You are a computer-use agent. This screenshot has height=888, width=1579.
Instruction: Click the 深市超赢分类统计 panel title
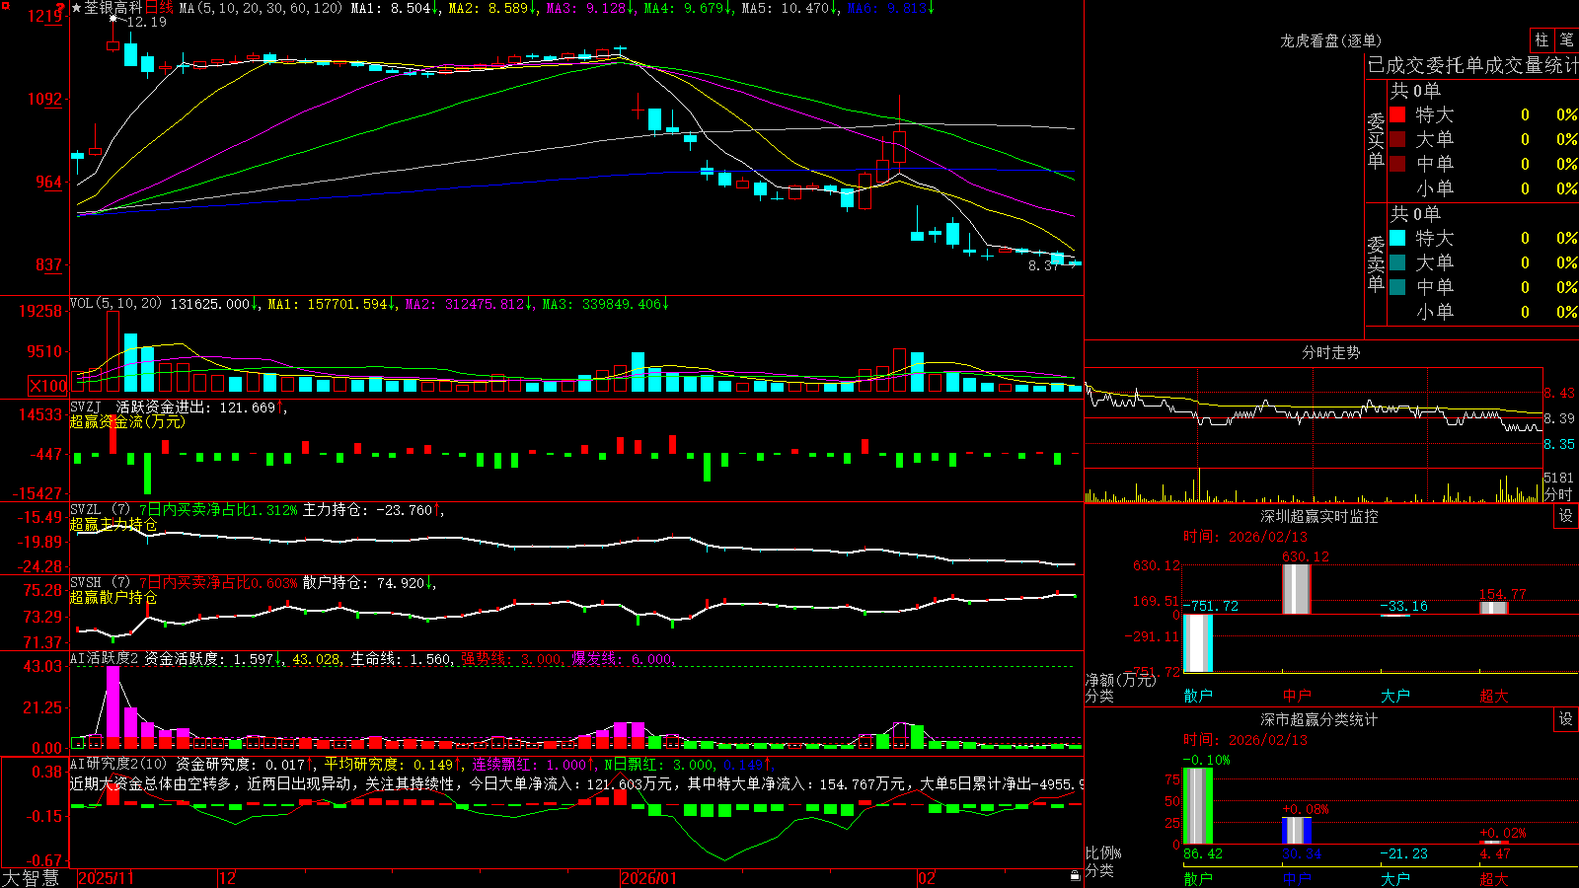[1319, 719]
